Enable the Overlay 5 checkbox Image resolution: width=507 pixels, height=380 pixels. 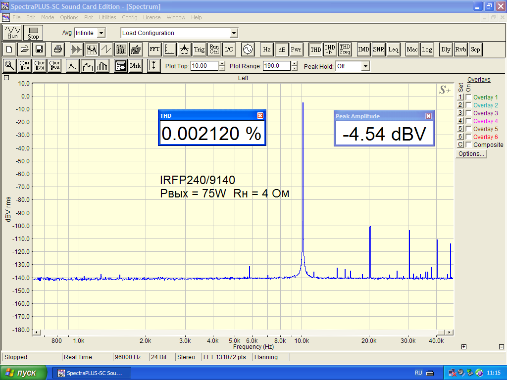468,129
